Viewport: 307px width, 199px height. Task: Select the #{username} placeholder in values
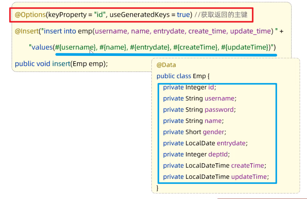(x=75, y=47)
